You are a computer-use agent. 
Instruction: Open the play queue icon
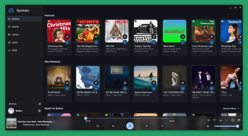click(208, 120)
